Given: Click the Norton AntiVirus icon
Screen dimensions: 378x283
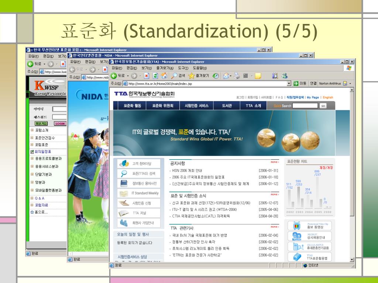Looking at the screenshot, I should (x=345, y=83).
